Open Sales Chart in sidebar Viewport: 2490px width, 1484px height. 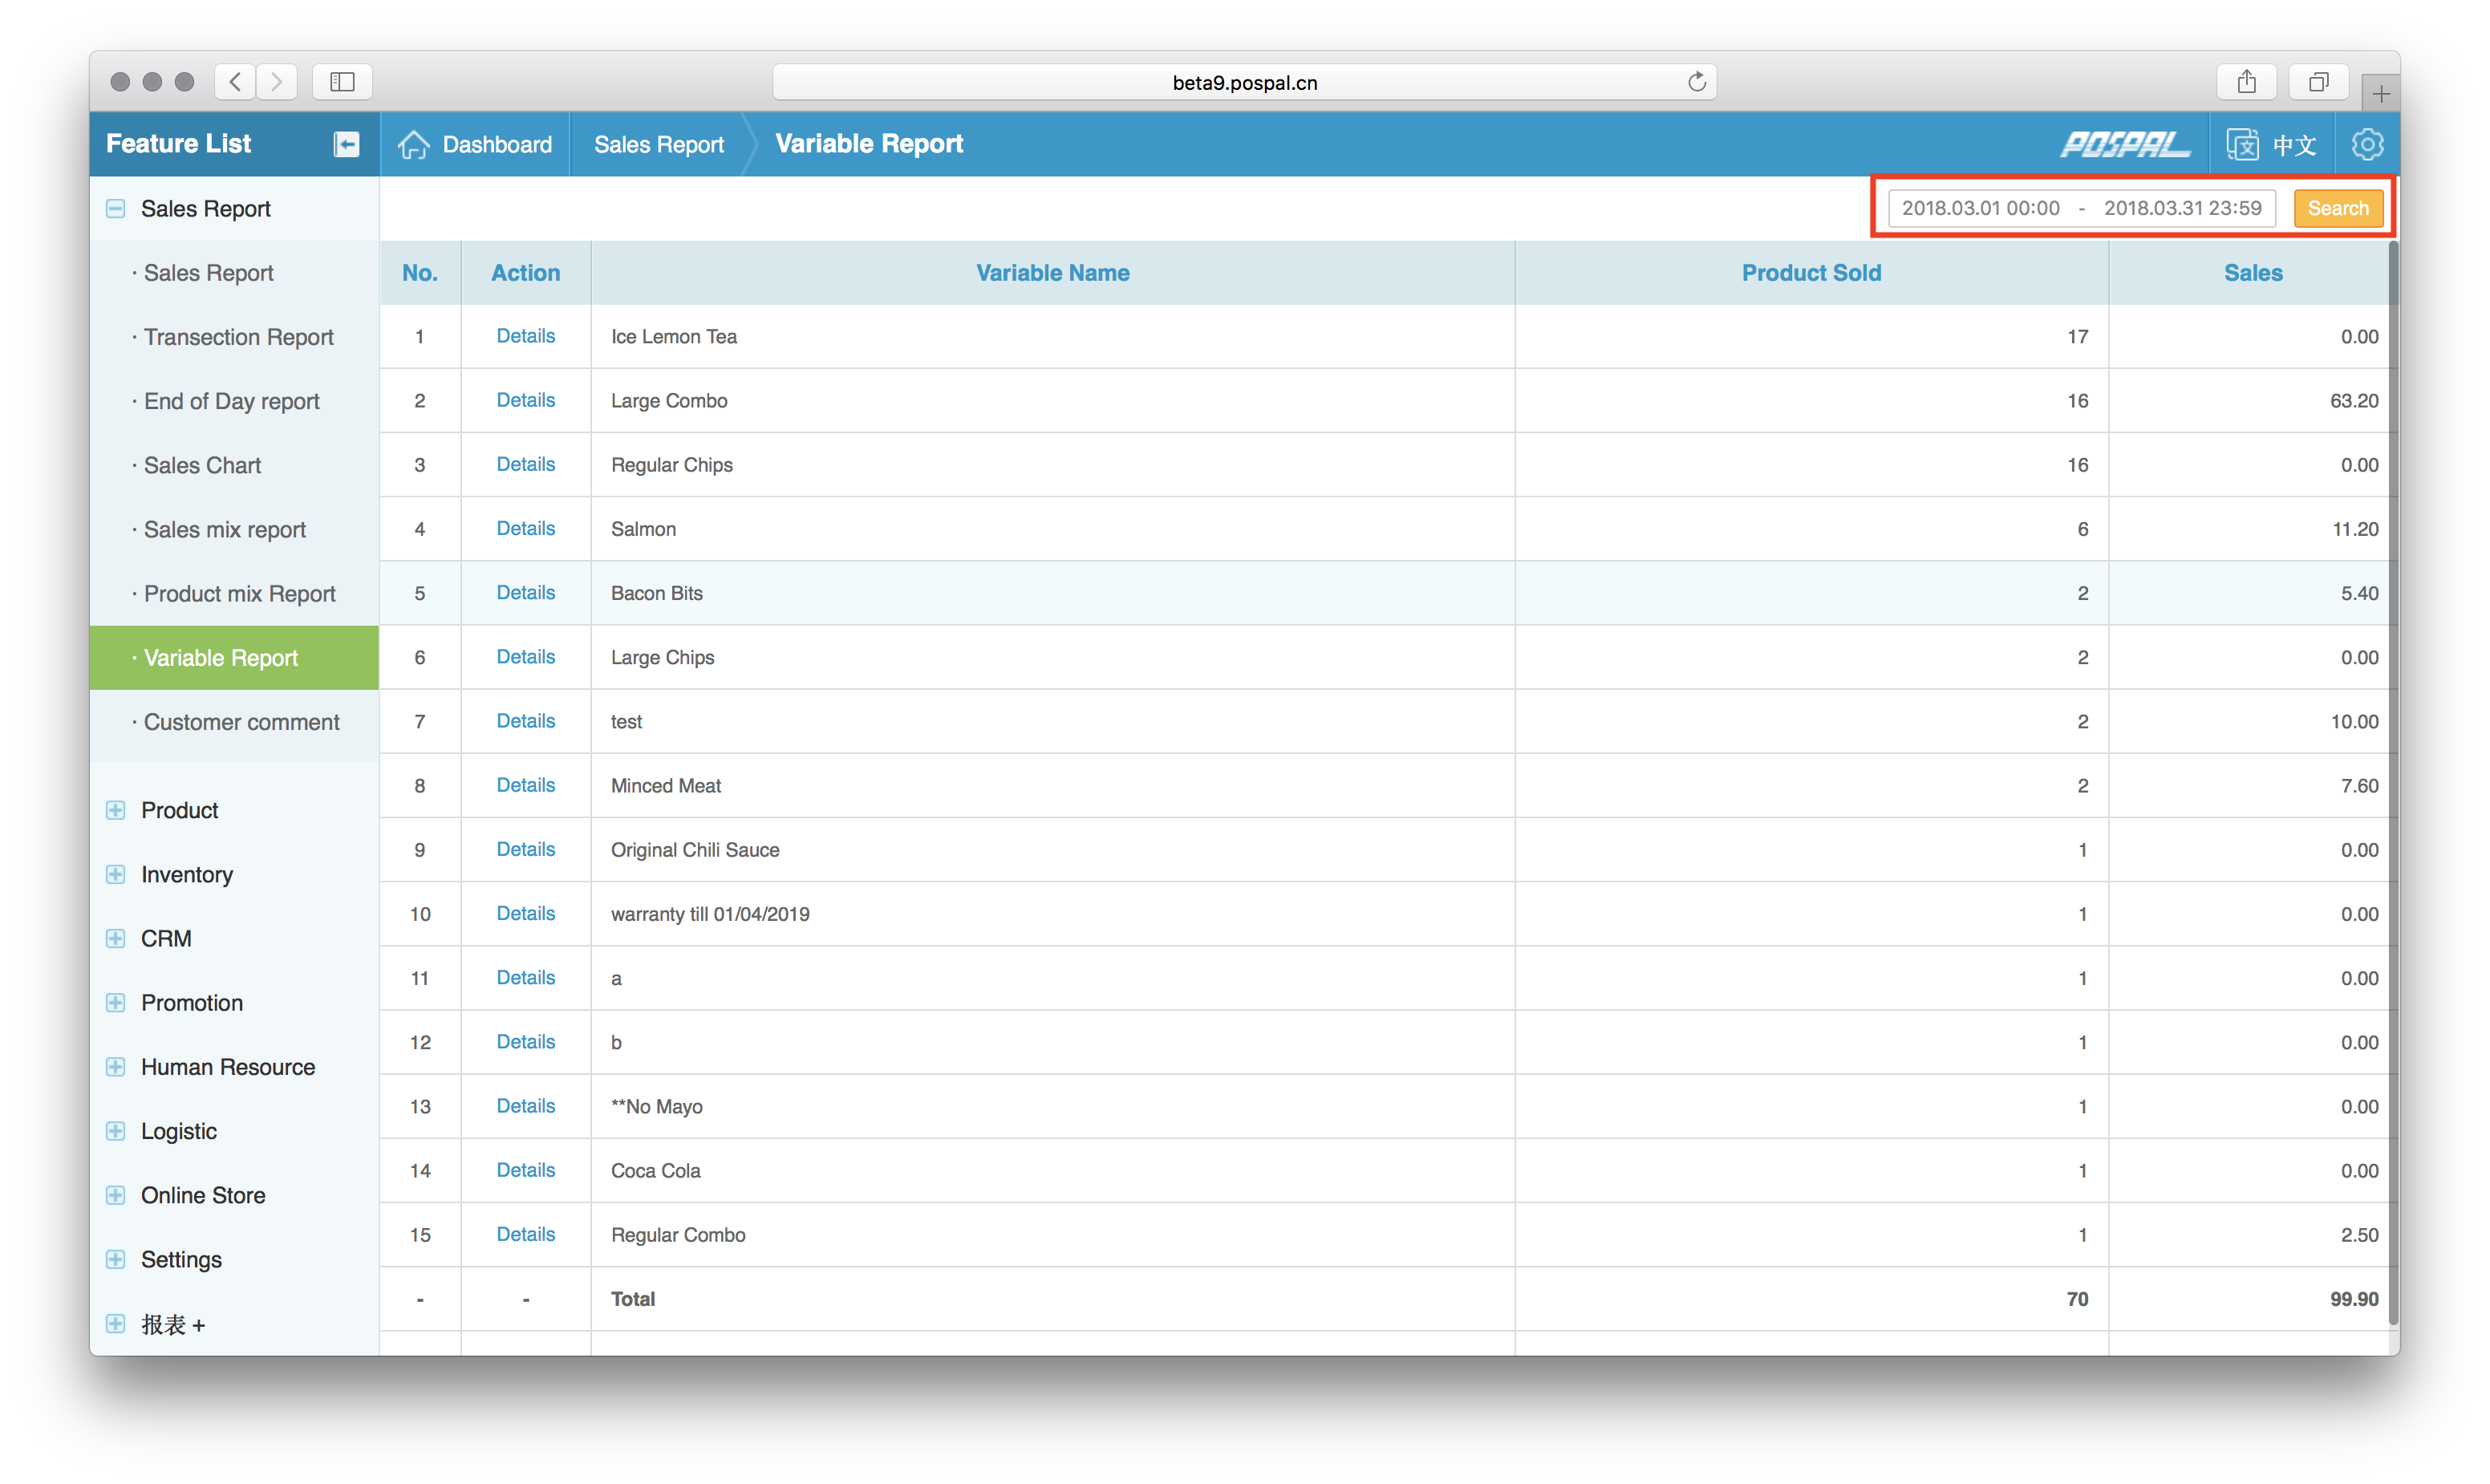coord(202,465)
